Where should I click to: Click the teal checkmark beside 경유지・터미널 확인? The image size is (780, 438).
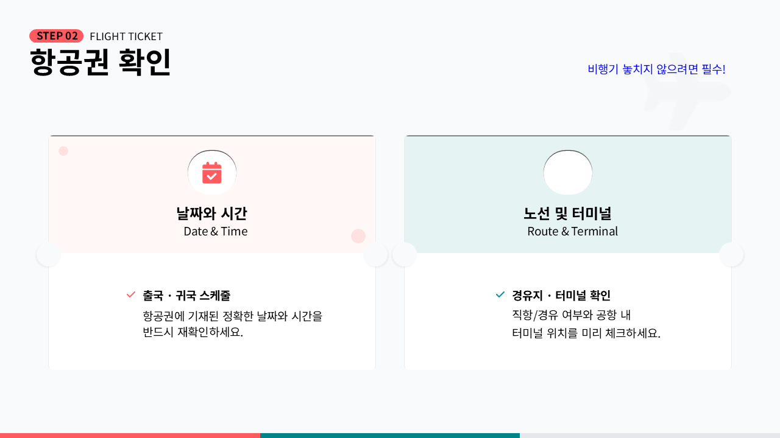coord(500,295)
